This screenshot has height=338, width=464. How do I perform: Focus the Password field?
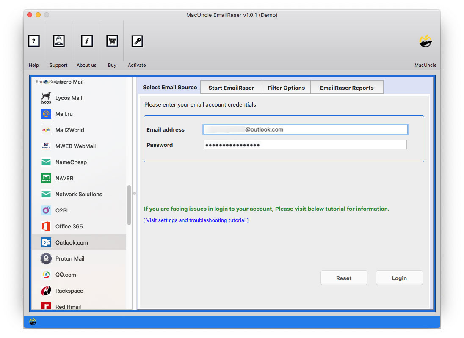305,145
